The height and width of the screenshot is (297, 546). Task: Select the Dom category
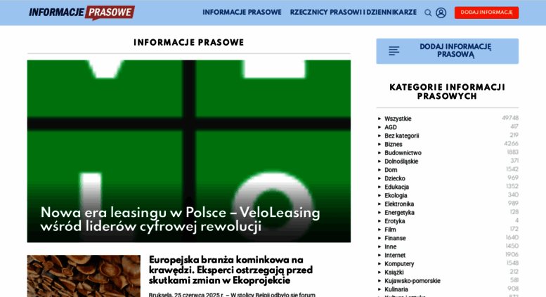(x=391, y=170)
